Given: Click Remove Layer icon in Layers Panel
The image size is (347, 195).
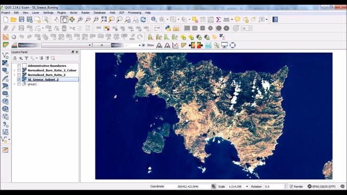Looking at the screenshot, I should point(53,58).
